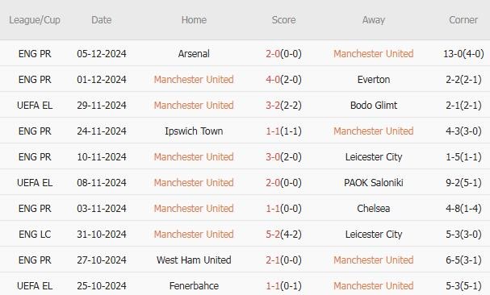Image resolution: width=490 pixels, height=295 pixels.
Task: Open the Arsenal team link
Action: [x=194, y=54]
